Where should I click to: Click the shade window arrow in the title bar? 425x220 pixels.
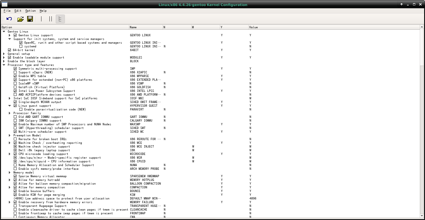(402, 4)
